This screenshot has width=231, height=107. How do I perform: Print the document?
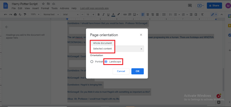15,14
